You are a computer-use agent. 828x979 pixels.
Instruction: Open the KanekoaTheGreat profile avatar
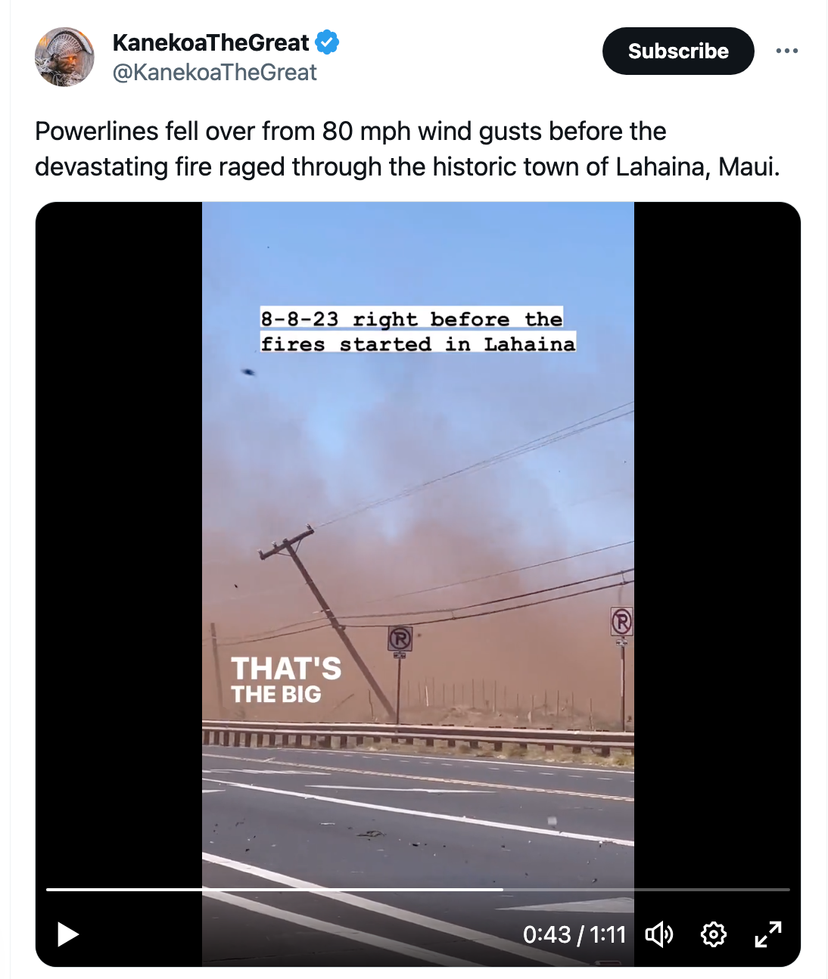[64, 57]
